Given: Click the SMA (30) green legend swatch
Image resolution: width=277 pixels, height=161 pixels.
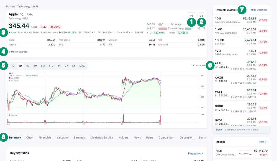Looking at the screenshot, I should pos(9,80).
